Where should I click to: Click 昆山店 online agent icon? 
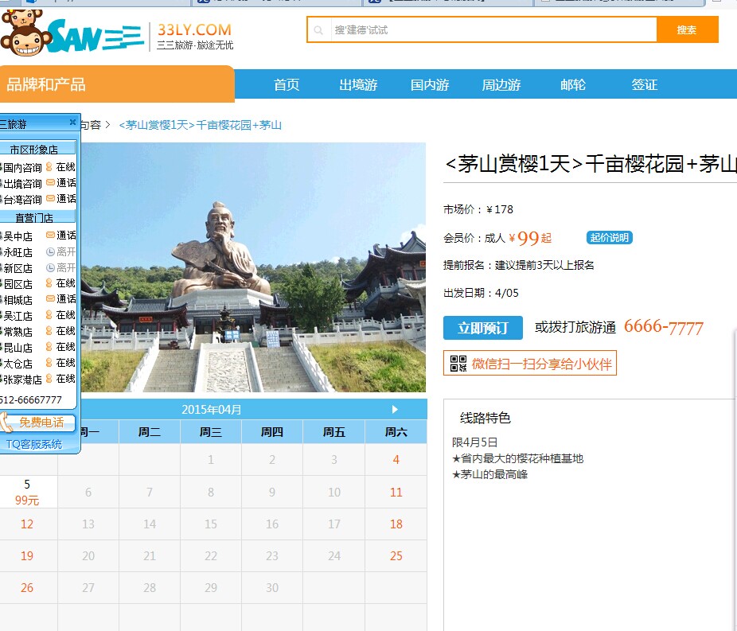click(49, 347)
